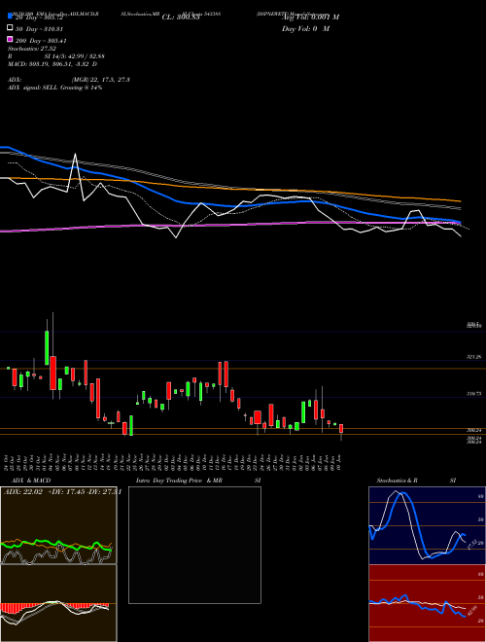Click the white 50 Day legend swatch
The width and height of the screenshot is (486, 642).
(x=10, y=28)
